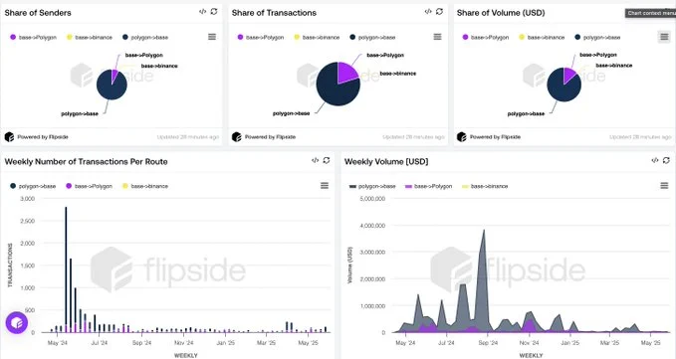Open Share of Volume (USD) chart context menu

pyautogui.click(x=664, y=37)
